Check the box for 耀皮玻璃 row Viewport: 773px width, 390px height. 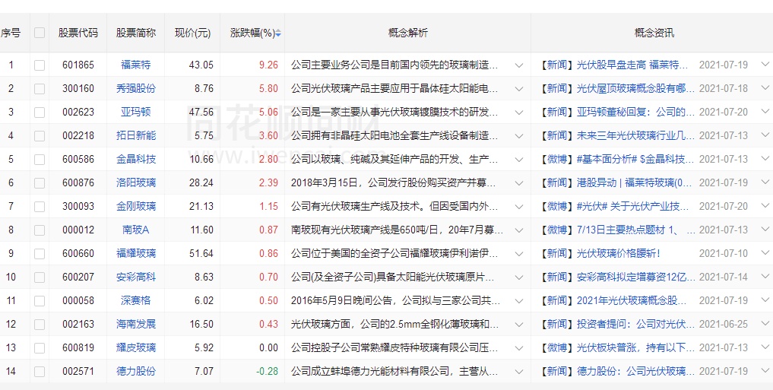(x=40, y=348)
